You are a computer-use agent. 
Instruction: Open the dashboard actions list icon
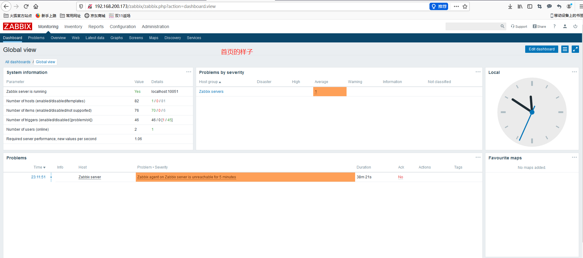(x=565, y=49)
